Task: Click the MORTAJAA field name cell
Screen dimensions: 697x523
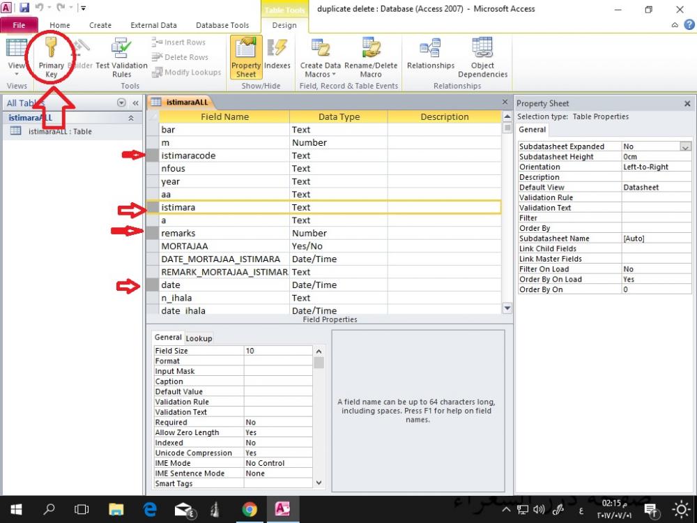Action: point(224,246)
